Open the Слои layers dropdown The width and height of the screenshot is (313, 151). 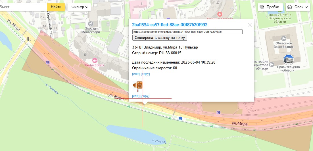coord(298,7)
